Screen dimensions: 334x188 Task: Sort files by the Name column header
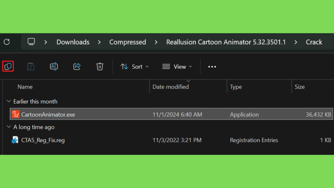coord(25,87)
